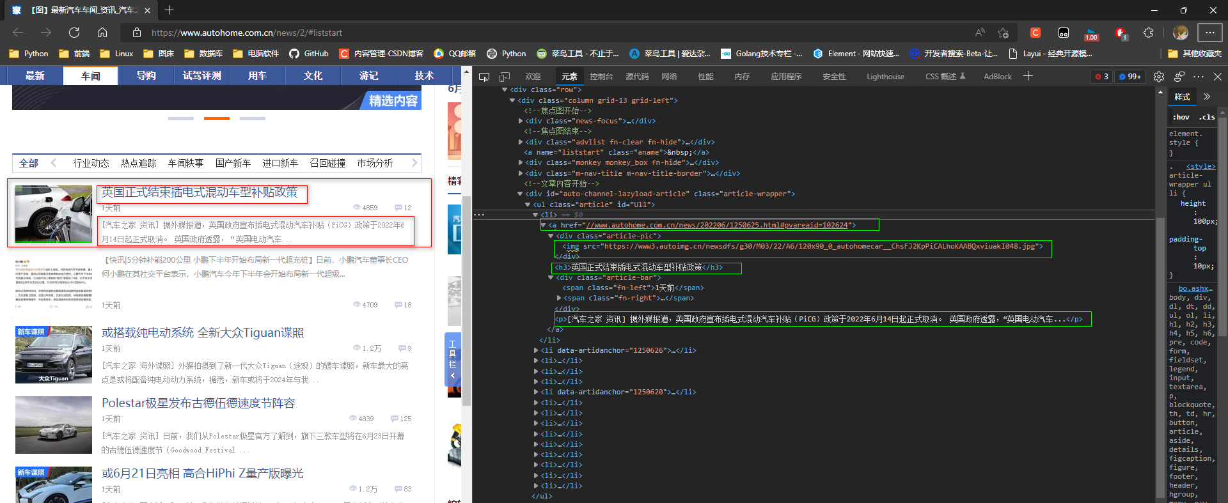Select the 导购 navigation item

coord(146,75)
